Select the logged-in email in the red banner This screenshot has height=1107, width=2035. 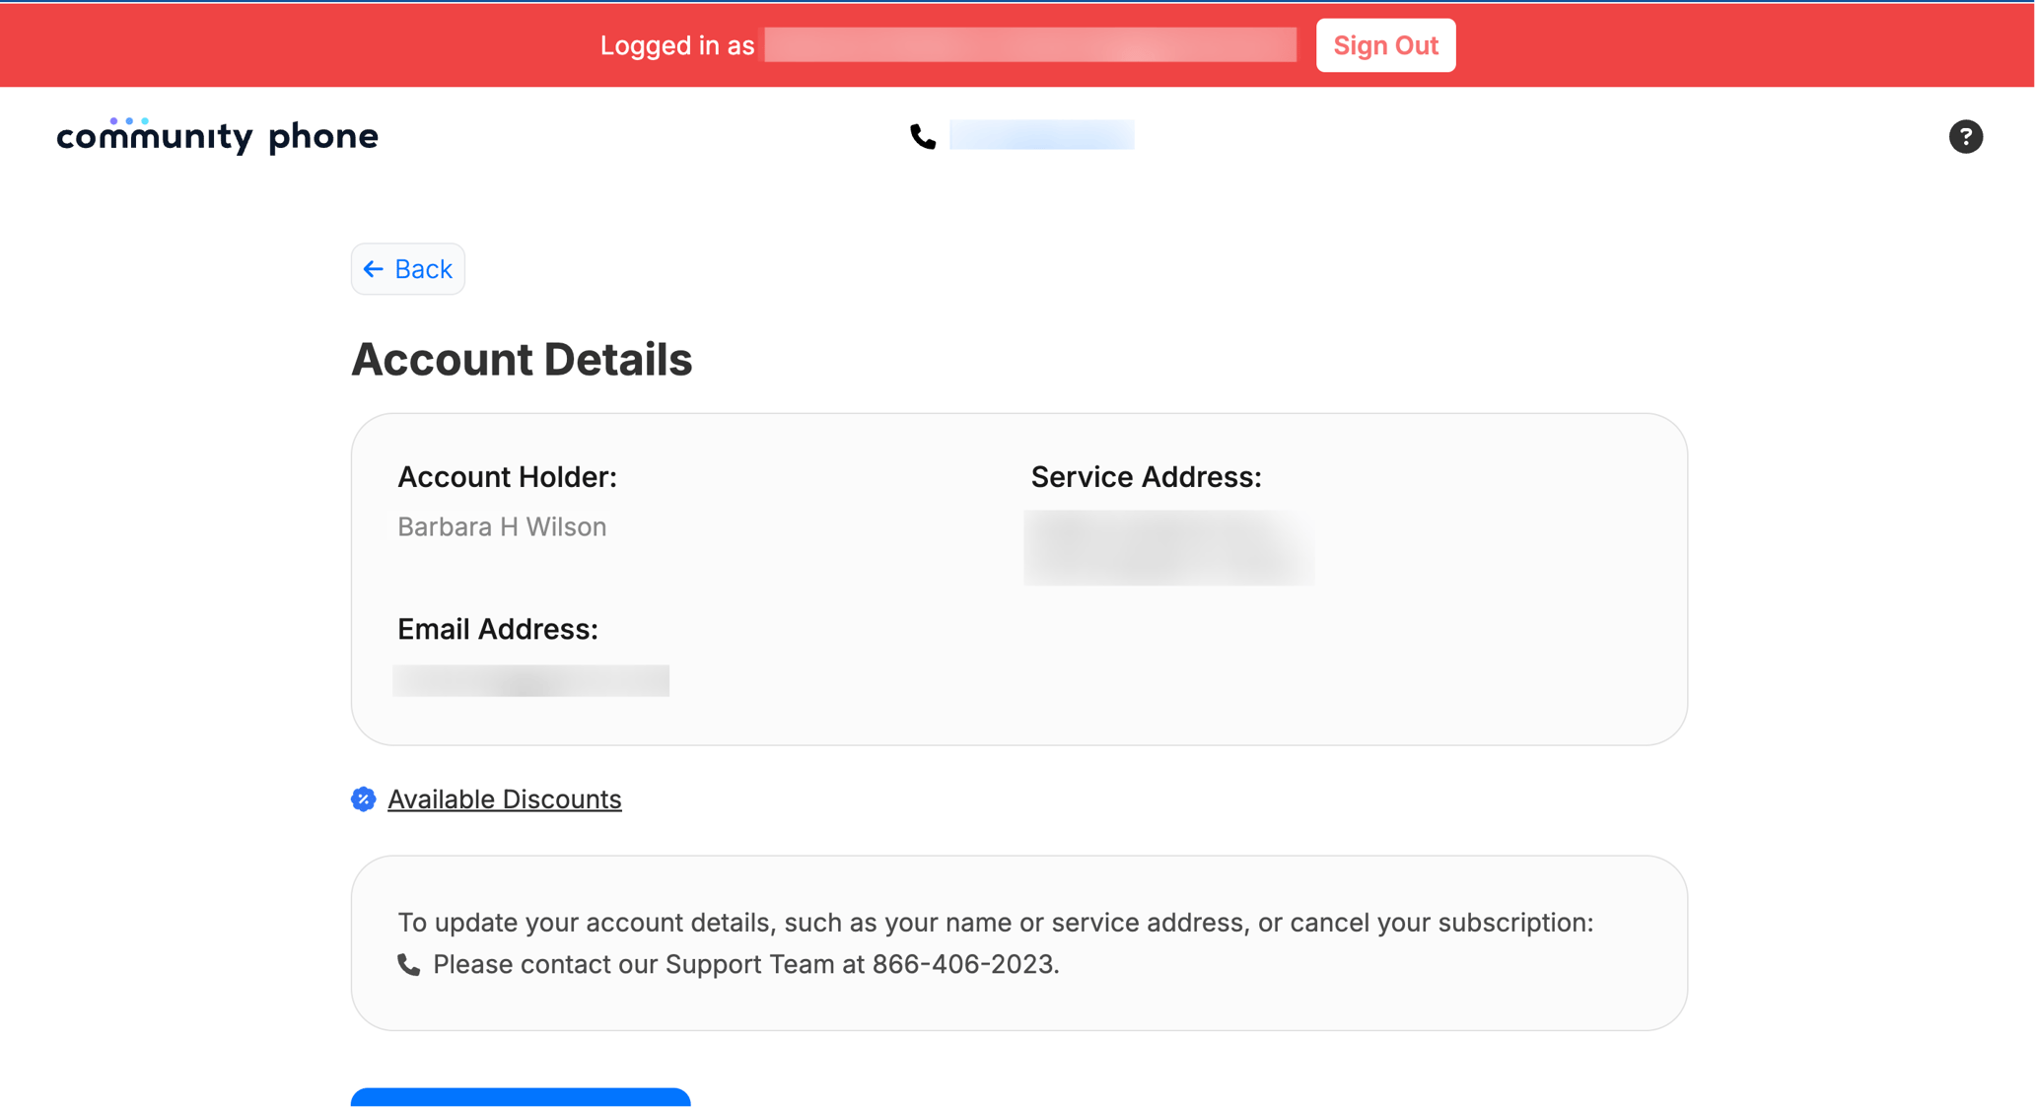[1028, 44]
